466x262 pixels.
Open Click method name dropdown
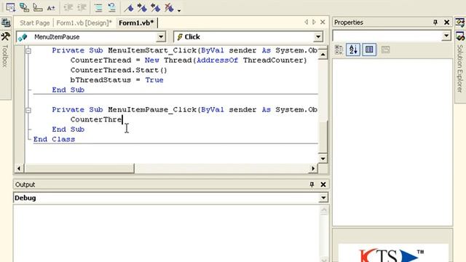318,37
